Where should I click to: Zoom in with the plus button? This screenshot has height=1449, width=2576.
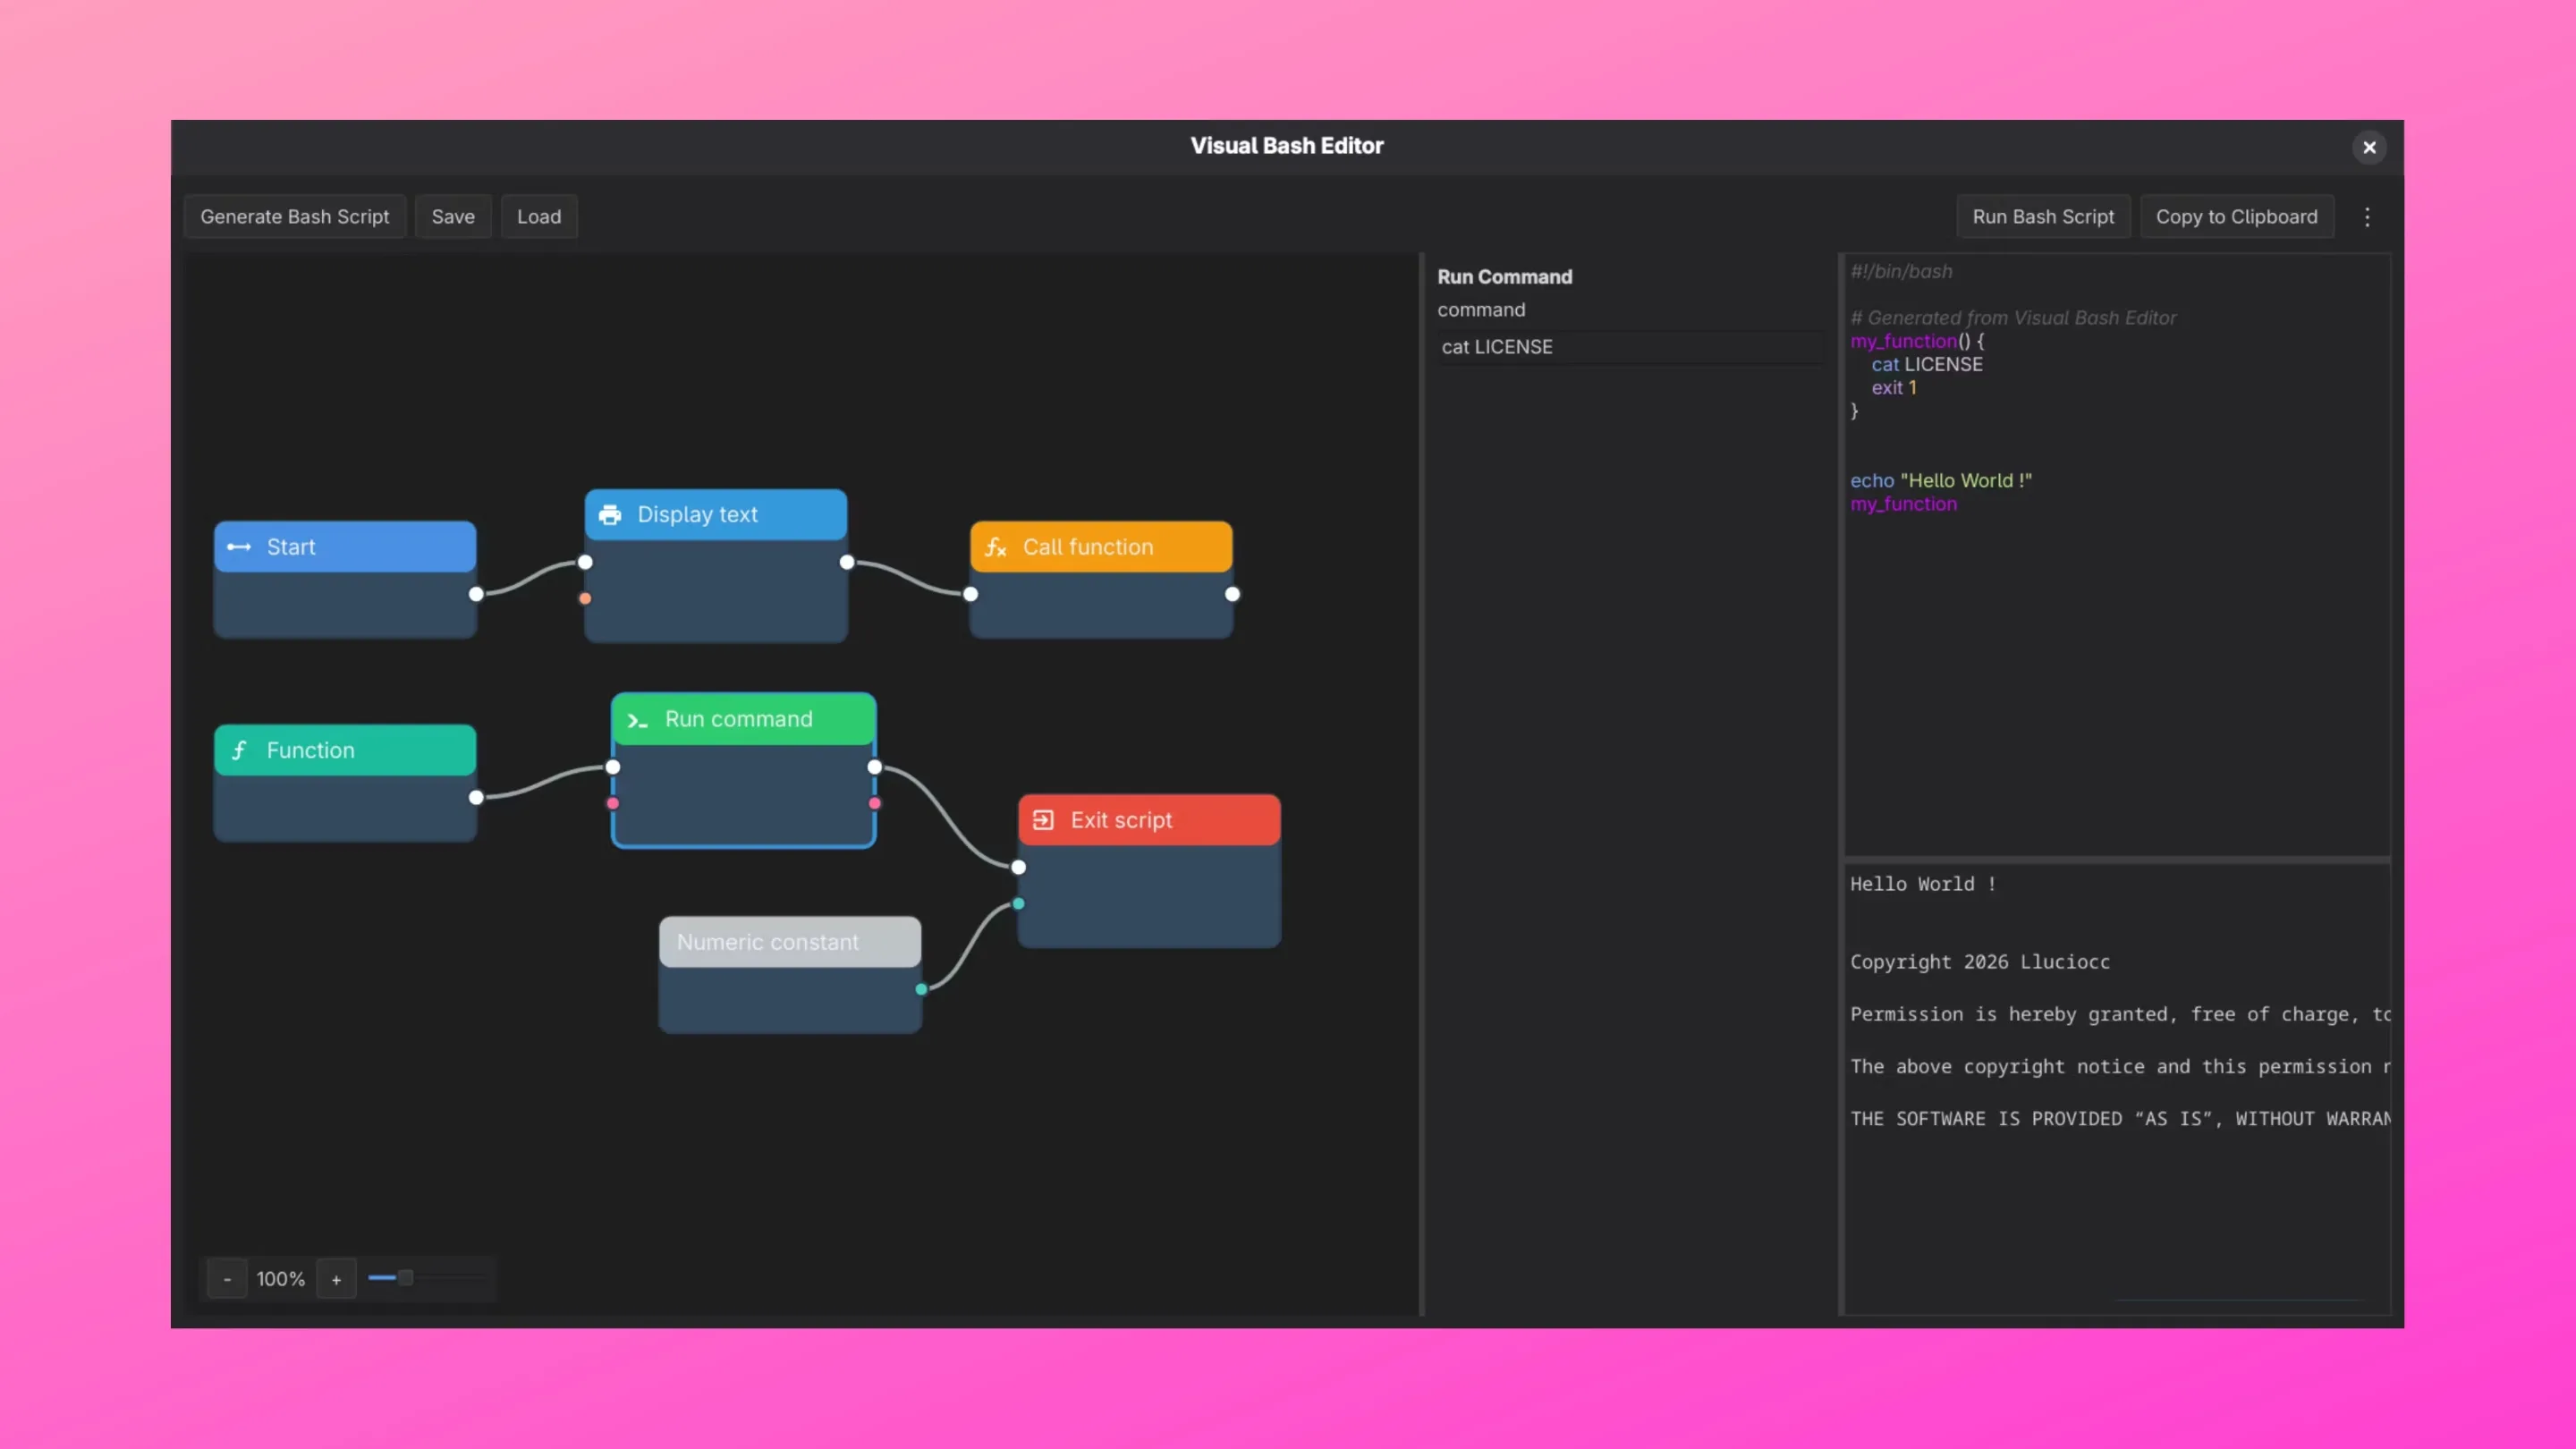[336, 1279]
